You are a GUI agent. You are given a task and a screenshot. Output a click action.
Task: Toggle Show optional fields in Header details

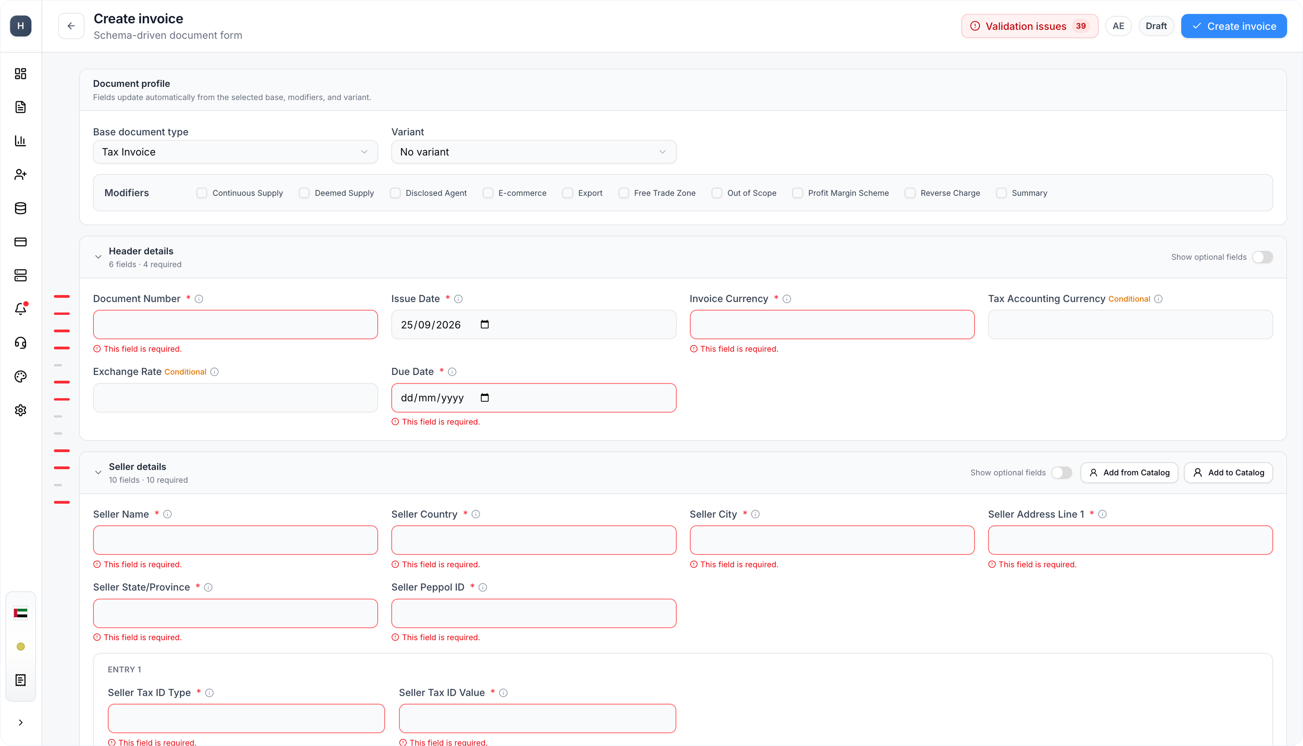tap(1263, 257)
